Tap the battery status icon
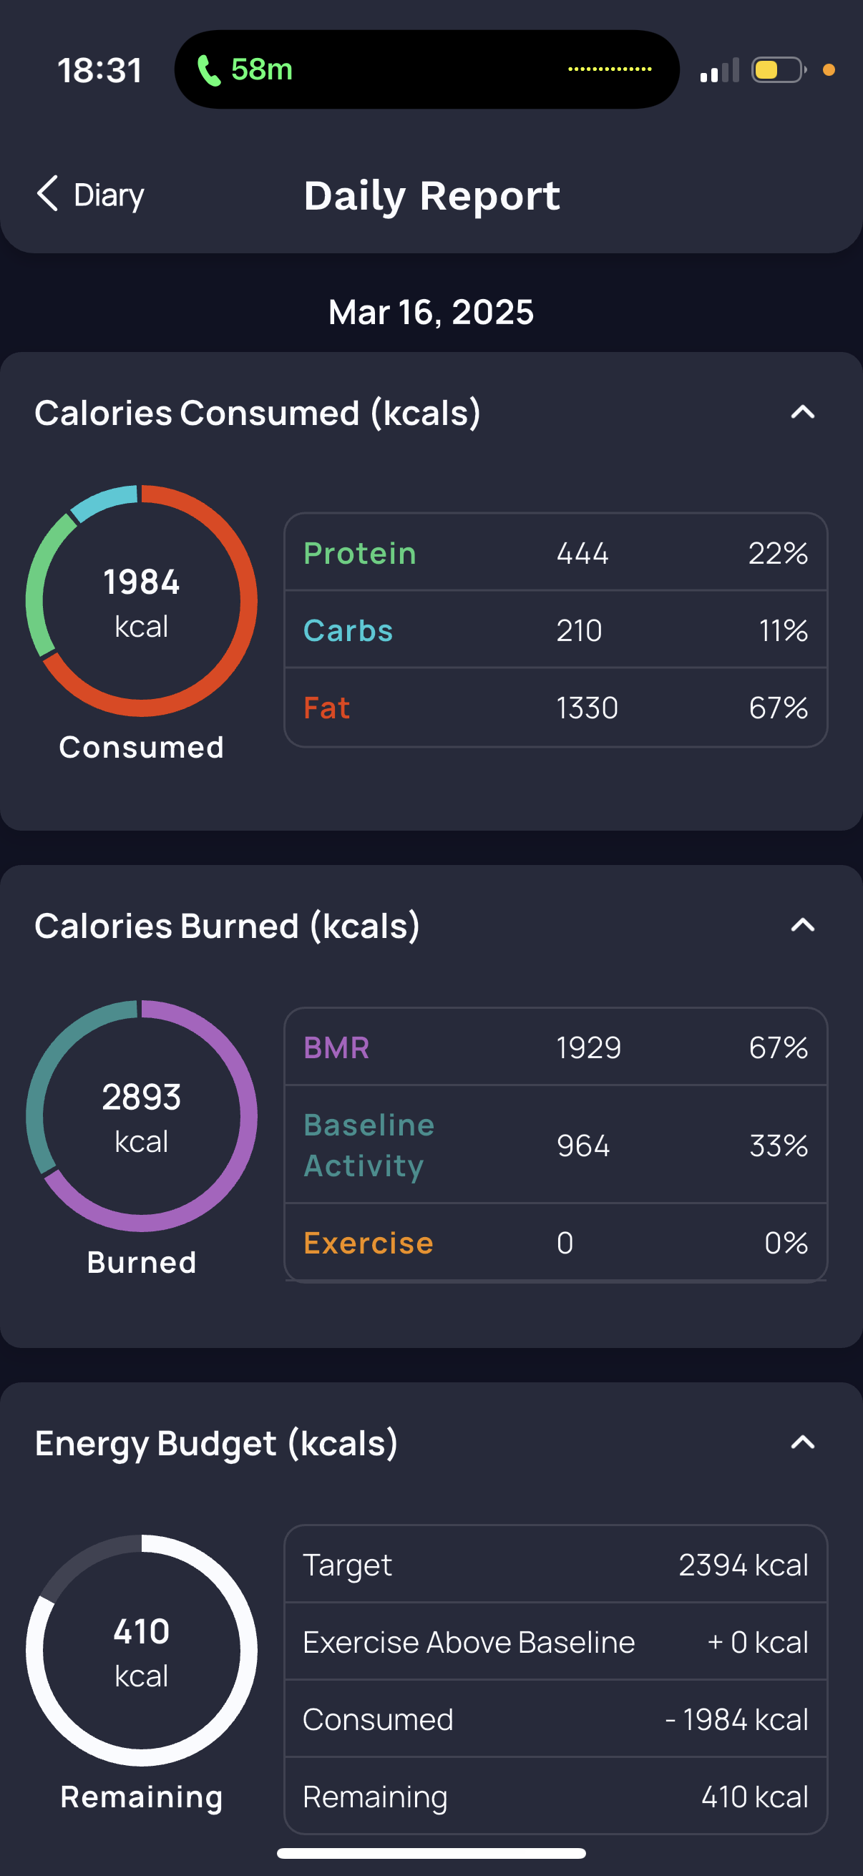The image size is (863, 1876). (x=779, y=70)
